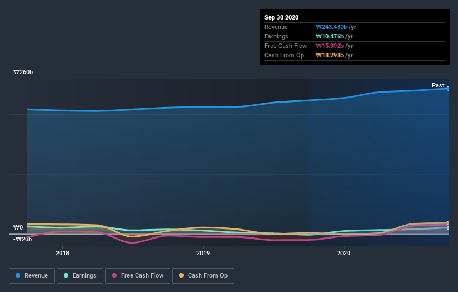Click the Revenue endpoint marker at Past

(x=449, y=89)
